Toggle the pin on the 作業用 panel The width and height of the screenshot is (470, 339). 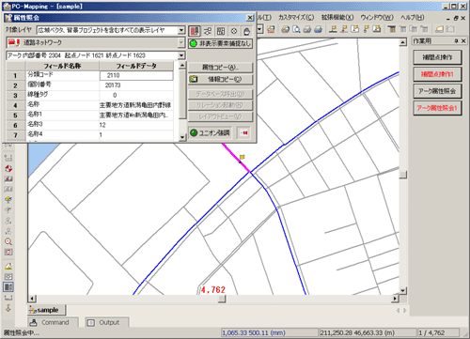pyautogui.click(x=456, y=40)
